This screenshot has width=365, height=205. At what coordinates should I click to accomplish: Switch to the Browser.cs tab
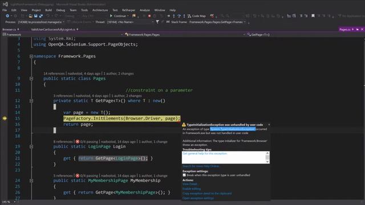coord(9,29)
